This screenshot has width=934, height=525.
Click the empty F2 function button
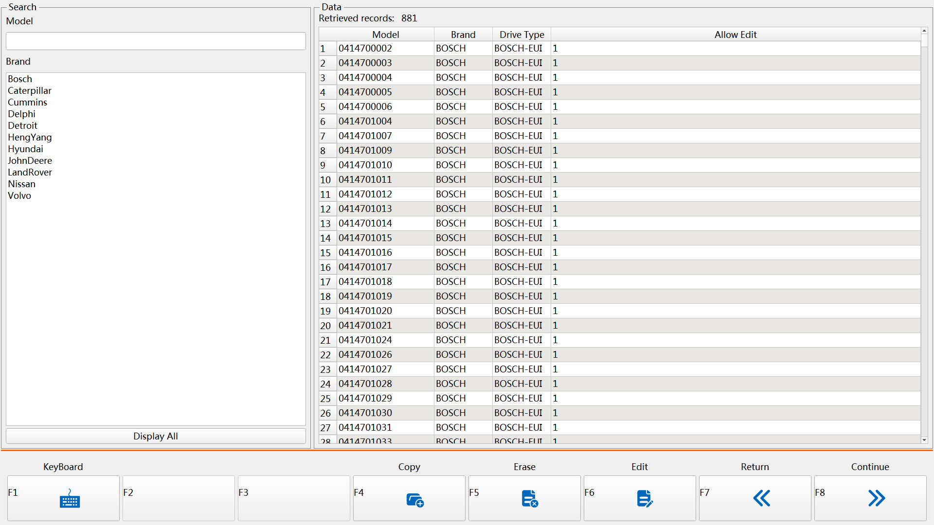tap(179, 498)
